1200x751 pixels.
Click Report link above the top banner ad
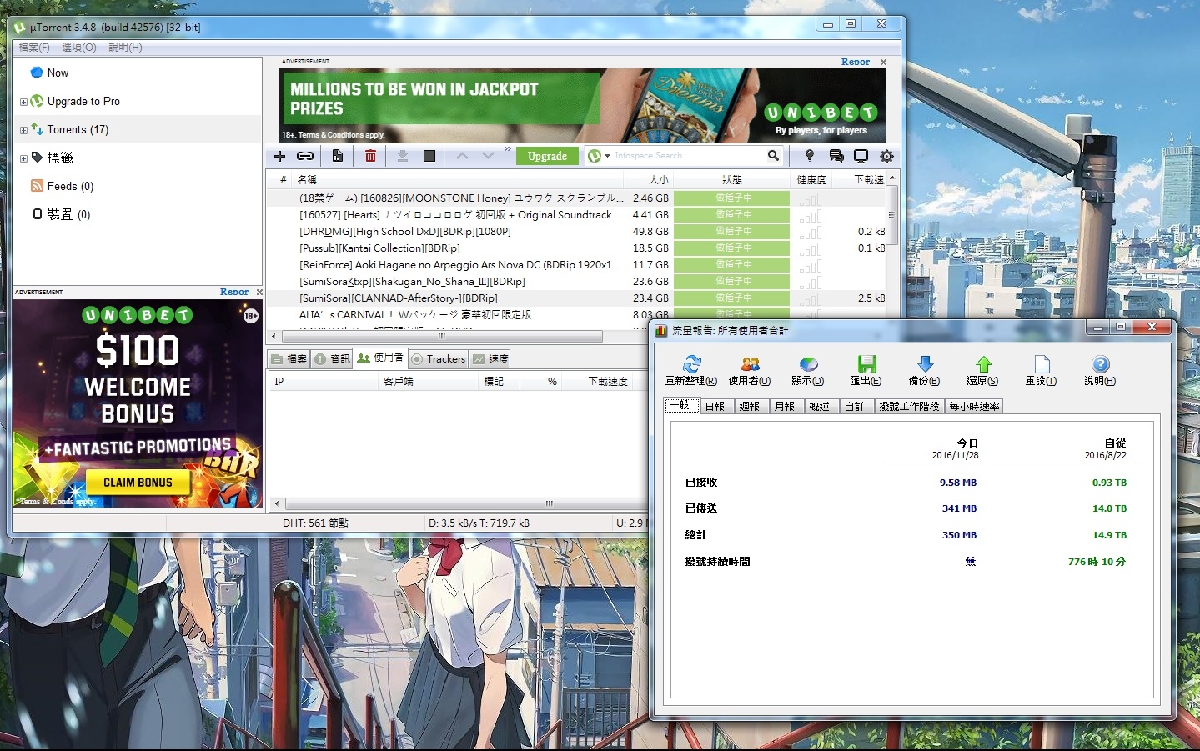[x=855, y=62]
